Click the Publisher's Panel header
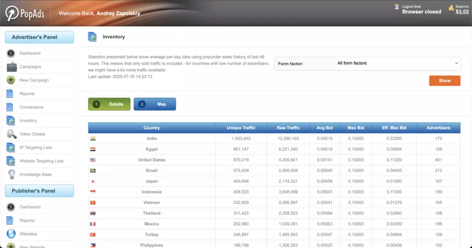This screenshot has width=472, height=248. pos(39,191)
